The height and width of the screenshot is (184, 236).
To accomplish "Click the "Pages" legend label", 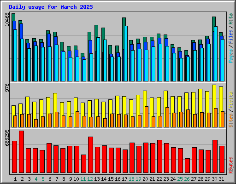I will coord(231,56).
